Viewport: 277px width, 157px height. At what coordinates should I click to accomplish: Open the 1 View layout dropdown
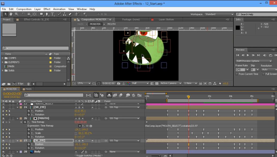pos(190,83)
